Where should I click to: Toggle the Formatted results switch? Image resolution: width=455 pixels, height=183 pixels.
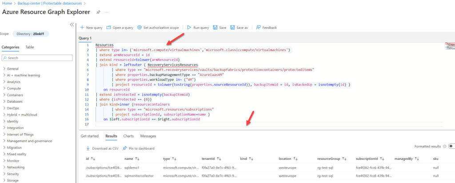(451, 147)
